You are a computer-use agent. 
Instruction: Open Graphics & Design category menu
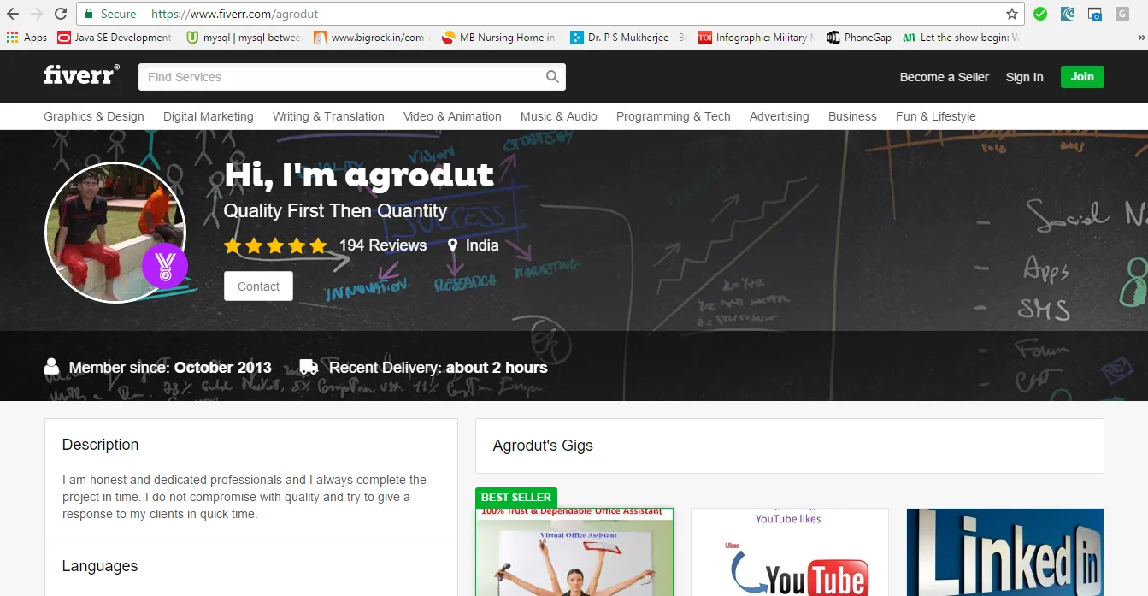[x=94, y=116]
